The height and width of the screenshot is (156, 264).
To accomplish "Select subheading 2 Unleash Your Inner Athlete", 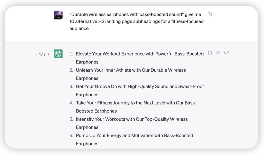I will point(131,74).
